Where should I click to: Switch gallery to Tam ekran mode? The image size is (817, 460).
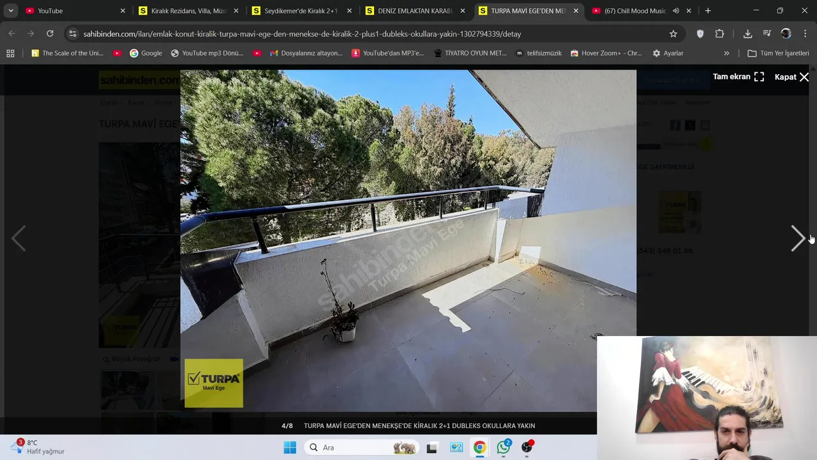tap(738, 77)
